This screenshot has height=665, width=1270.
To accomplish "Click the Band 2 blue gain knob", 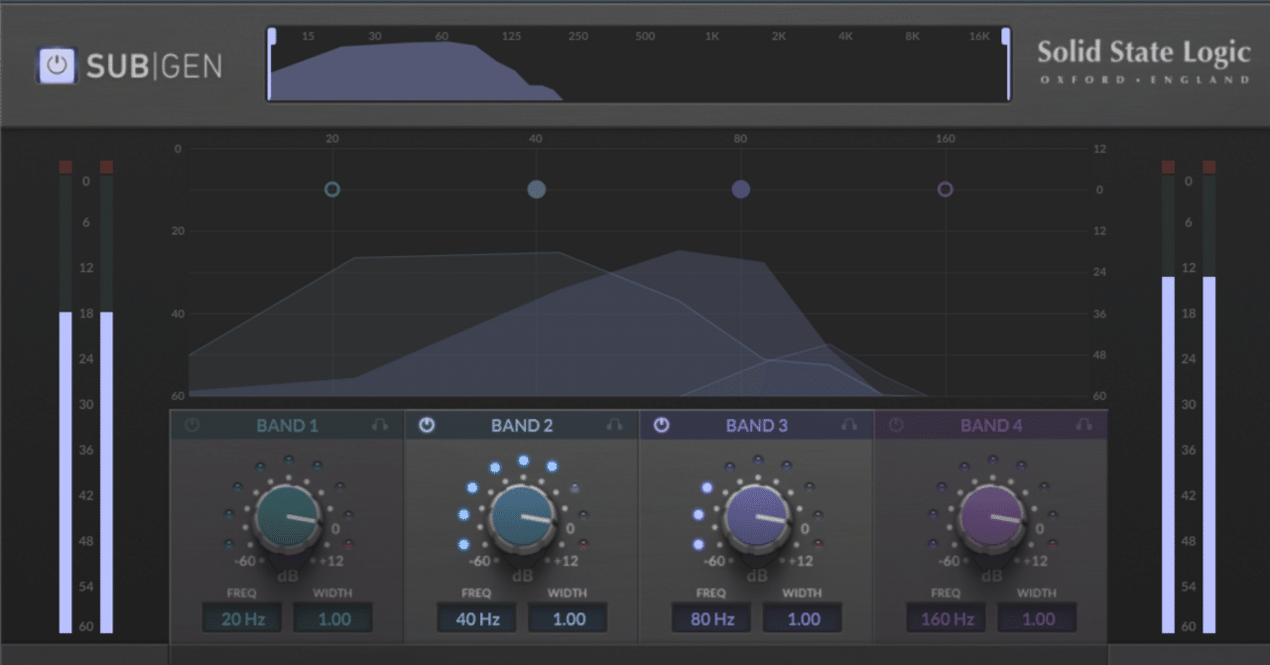I will pos(523,516).
